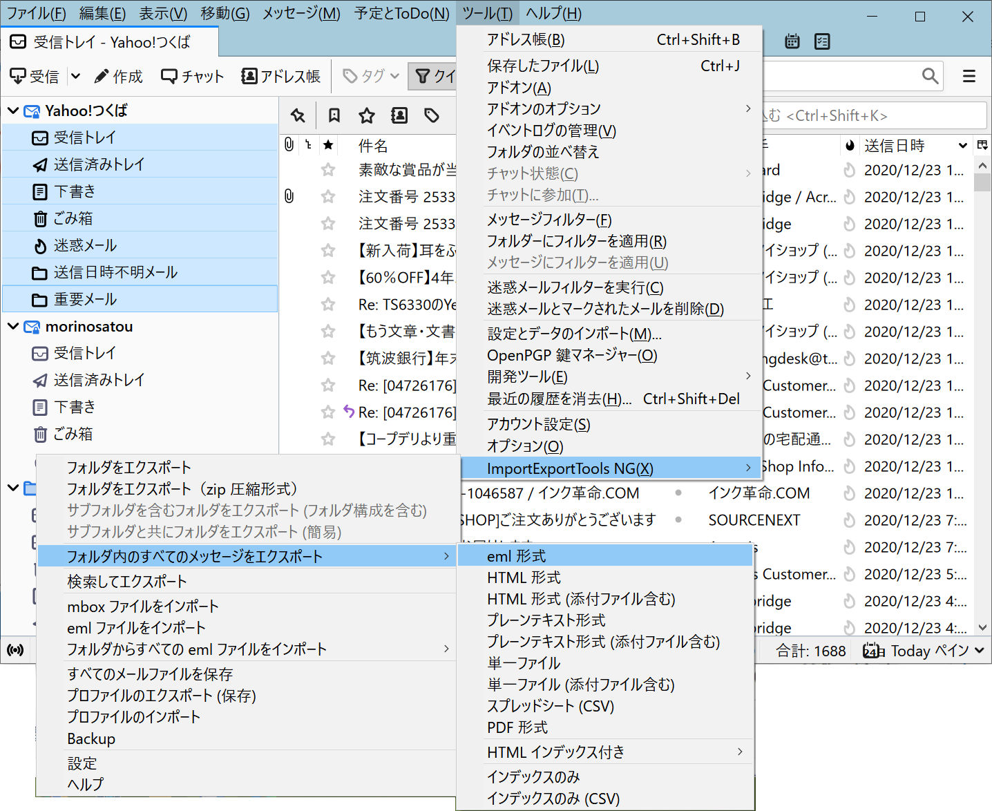Choose PDF 形式 from export submenu

pyautogui.click(x=517, y=727)
